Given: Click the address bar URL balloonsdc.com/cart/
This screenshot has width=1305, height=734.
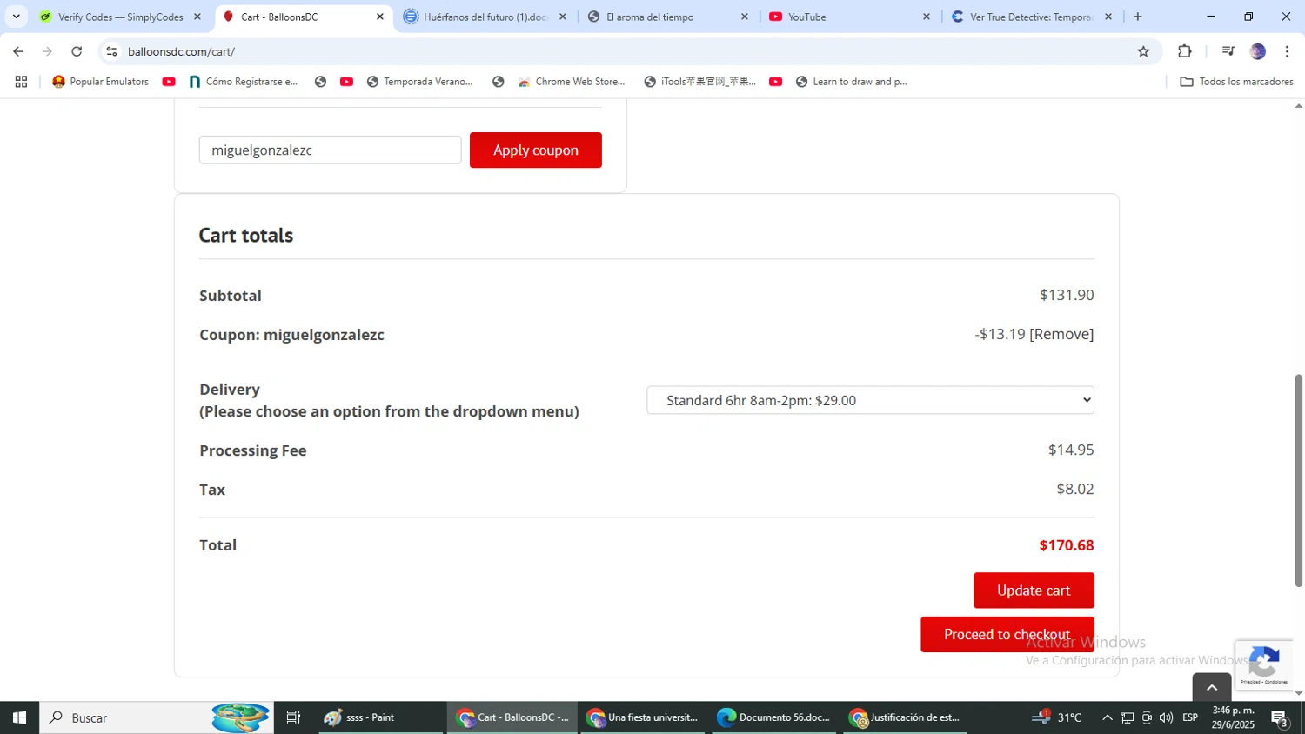Looking at the screenshot, I should [x=181, y=51].
